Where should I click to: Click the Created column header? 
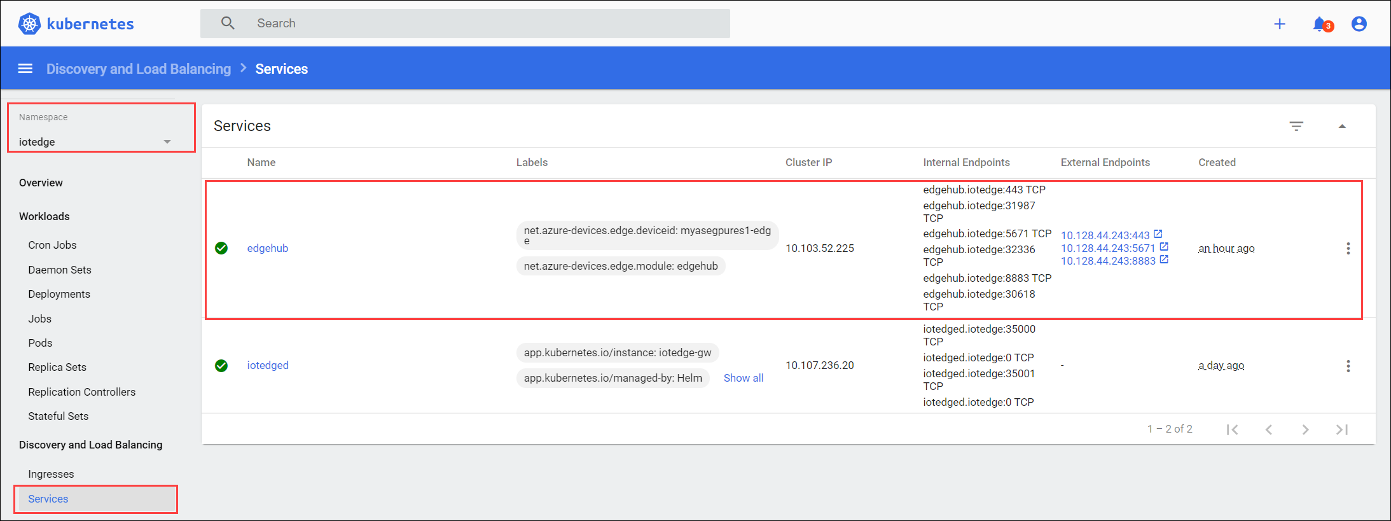(1217, 162)
